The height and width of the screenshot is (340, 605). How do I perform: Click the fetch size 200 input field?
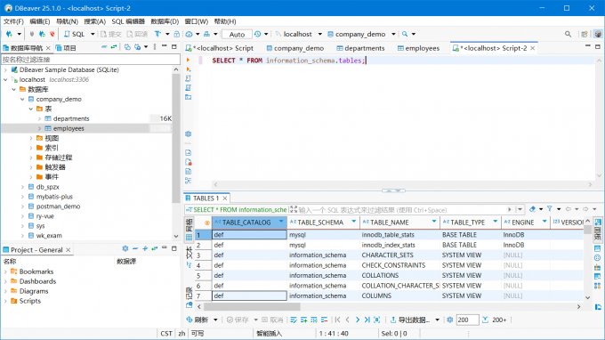click(x=467, y=320)
